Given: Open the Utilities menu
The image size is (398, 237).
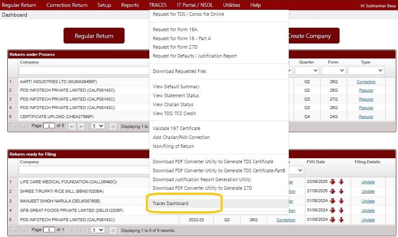Looking at the screenshot, I should click(x=231, y=5).
